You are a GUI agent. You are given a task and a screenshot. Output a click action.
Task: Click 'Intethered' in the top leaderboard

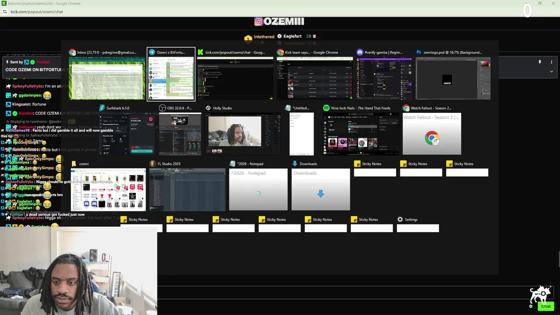[x=264, y=37]
